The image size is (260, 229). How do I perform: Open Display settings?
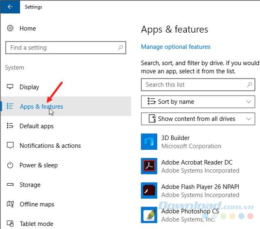[x=29, y=87]
